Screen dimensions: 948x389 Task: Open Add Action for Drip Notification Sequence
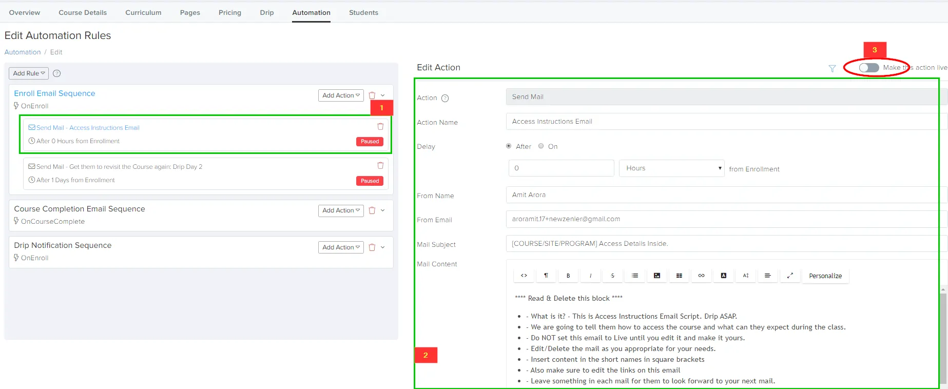click(x=341, y=247)
